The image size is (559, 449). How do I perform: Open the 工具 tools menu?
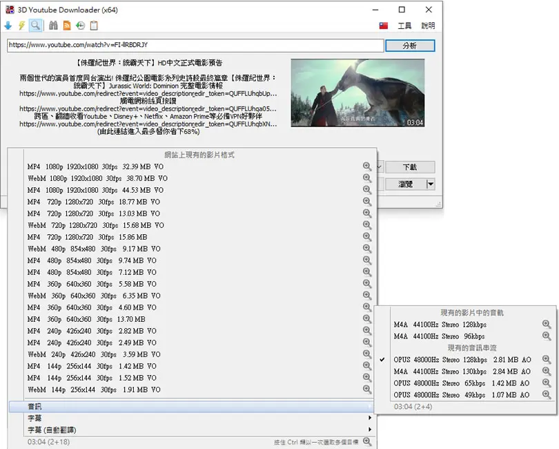point(404,26)
